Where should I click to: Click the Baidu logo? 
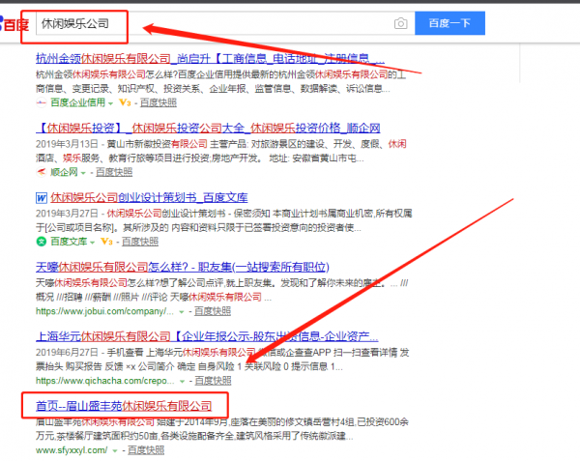tap(14, 24)
